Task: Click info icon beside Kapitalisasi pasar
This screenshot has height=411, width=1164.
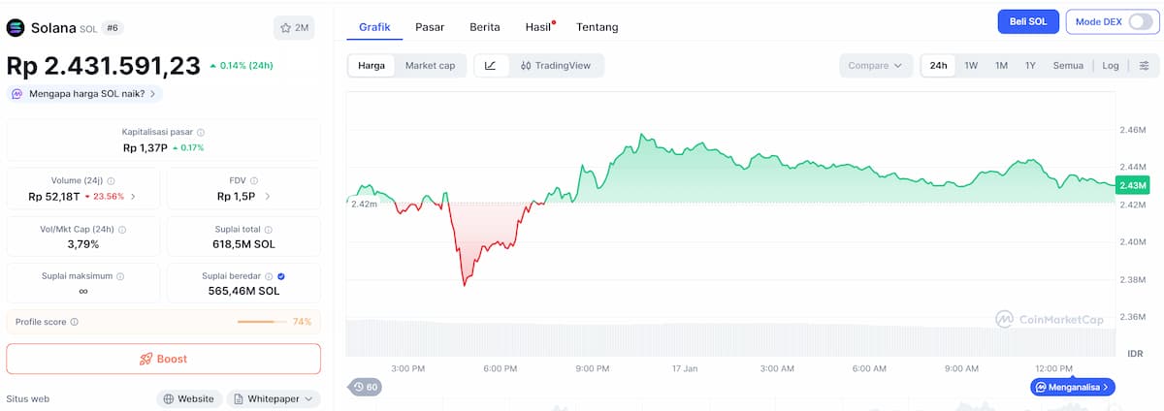Action: coord(201,132)
